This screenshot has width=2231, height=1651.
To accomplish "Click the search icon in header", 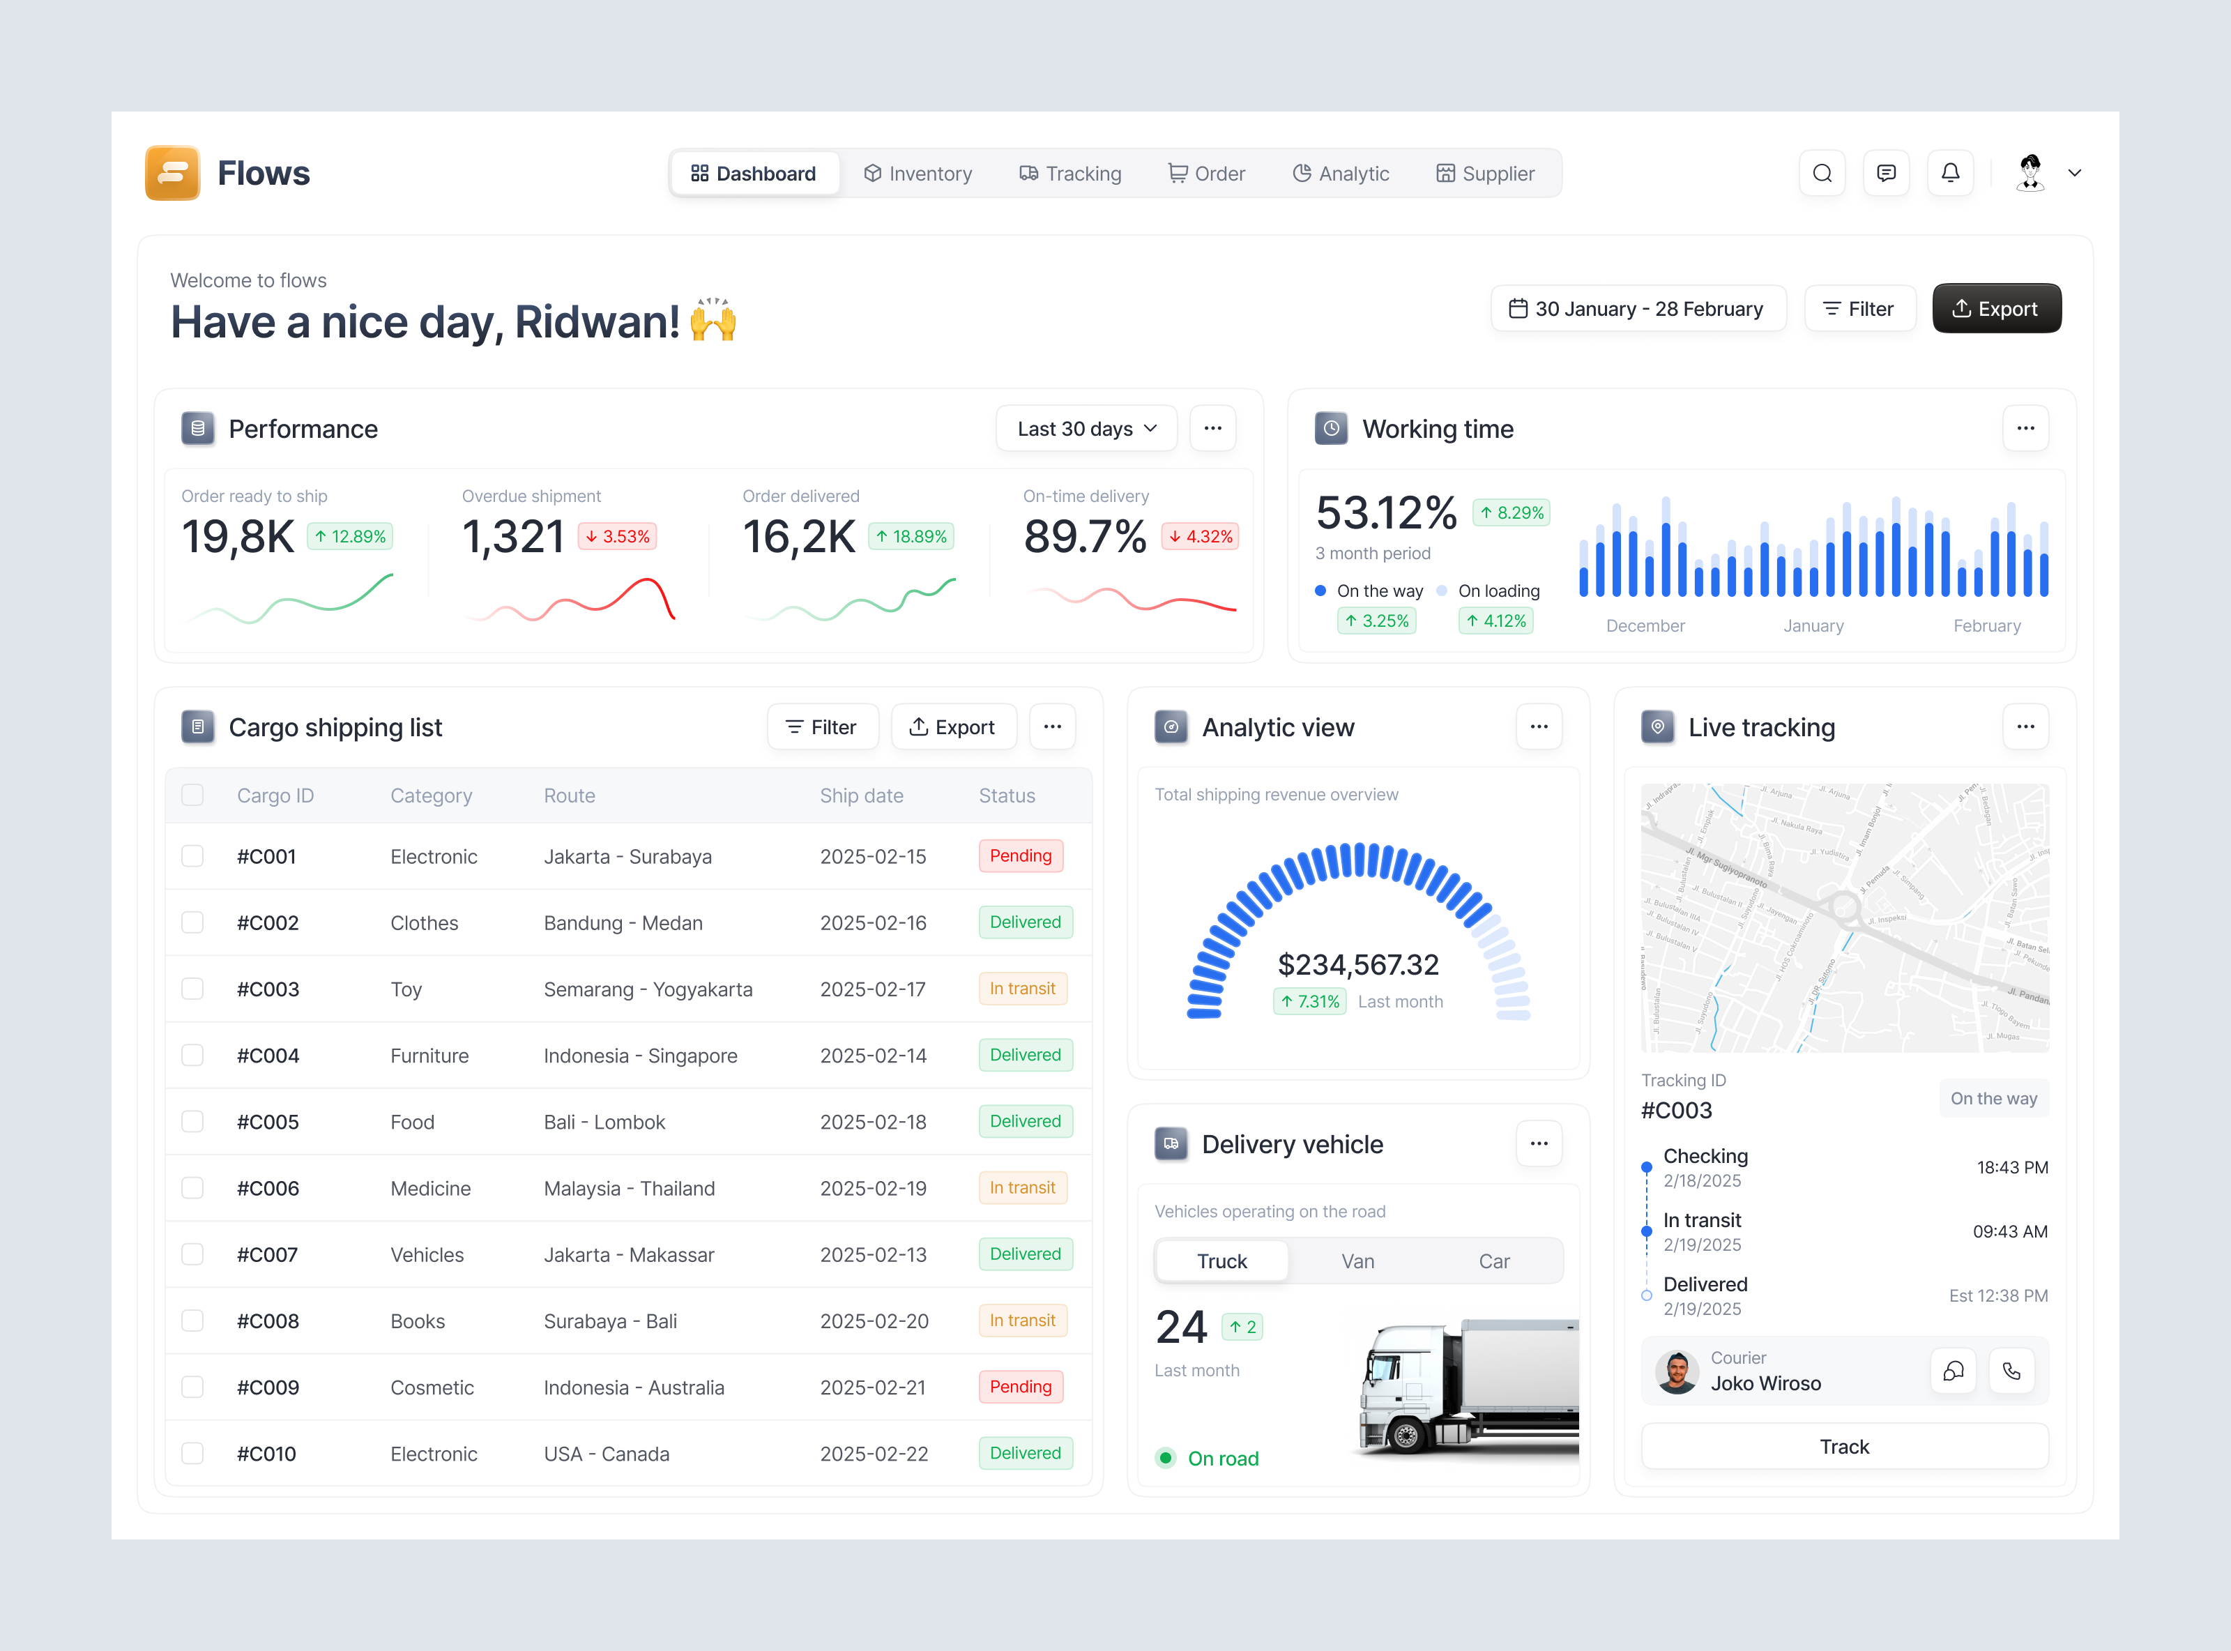I will pyautogui.click(x=1821, y=173).
